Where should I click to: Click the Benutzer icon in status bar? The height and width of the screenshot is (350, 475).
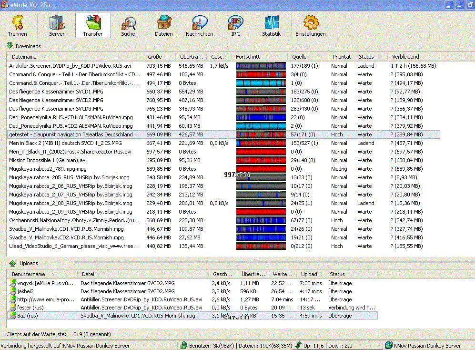(x=183, y=345)
